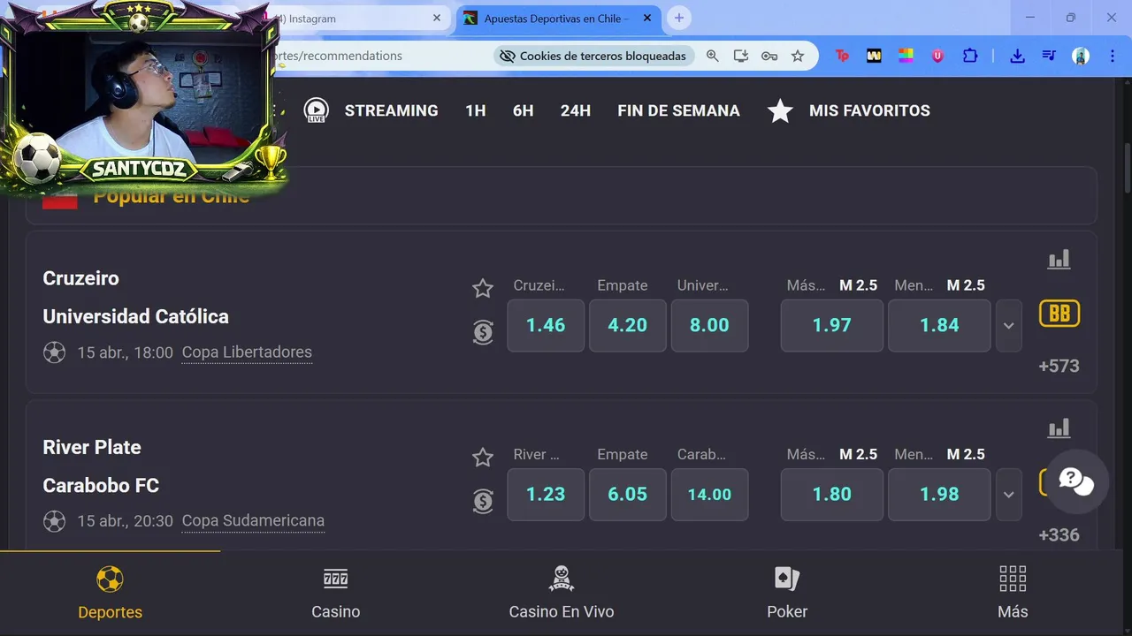Open browser downloads icon

tap(1017, 56)
